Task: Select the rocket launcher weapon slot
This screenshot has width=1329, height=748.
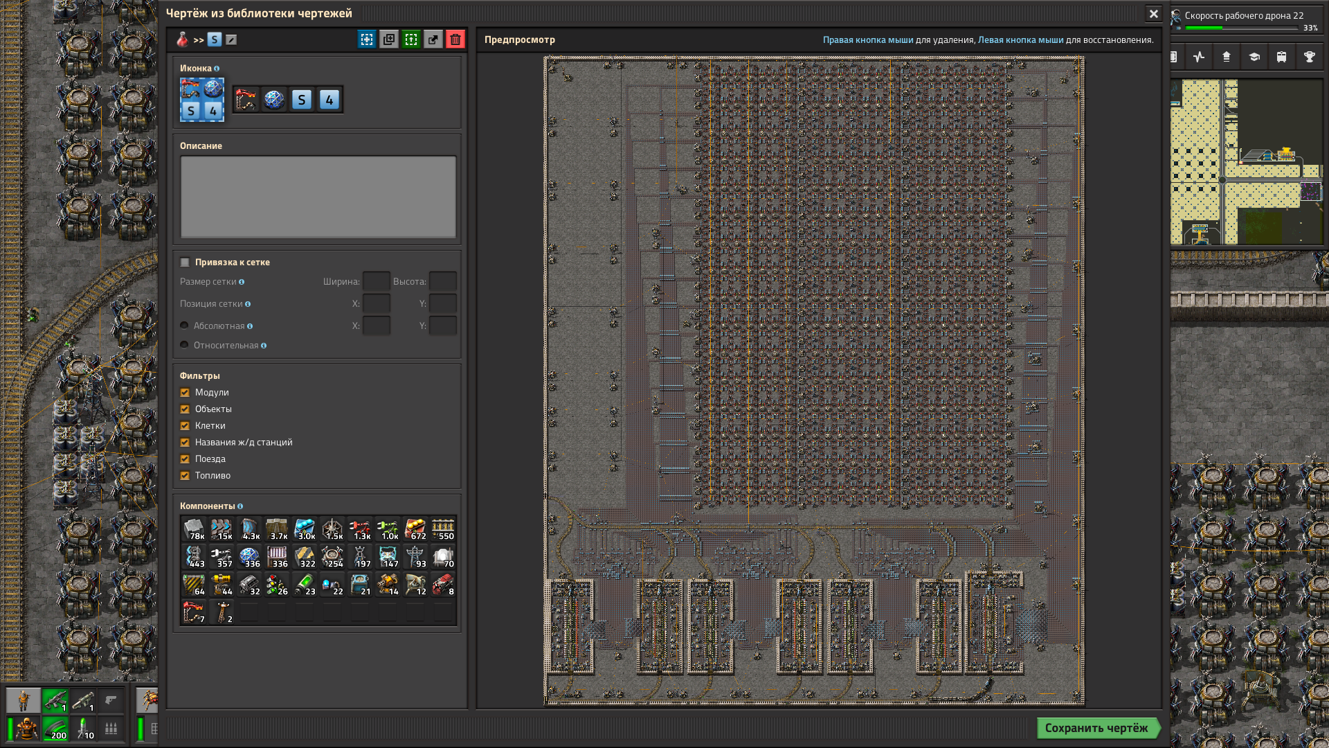Action: tap(83, 701)
